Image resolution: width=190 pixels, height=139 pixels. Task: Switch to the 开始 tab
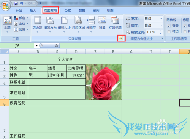click(x=19, y=11)
